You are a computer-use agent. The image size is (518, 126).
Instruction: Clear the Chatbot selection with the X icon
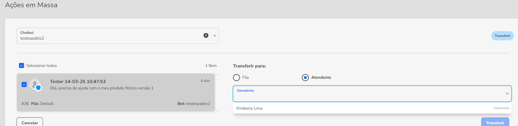click(206, 35)
